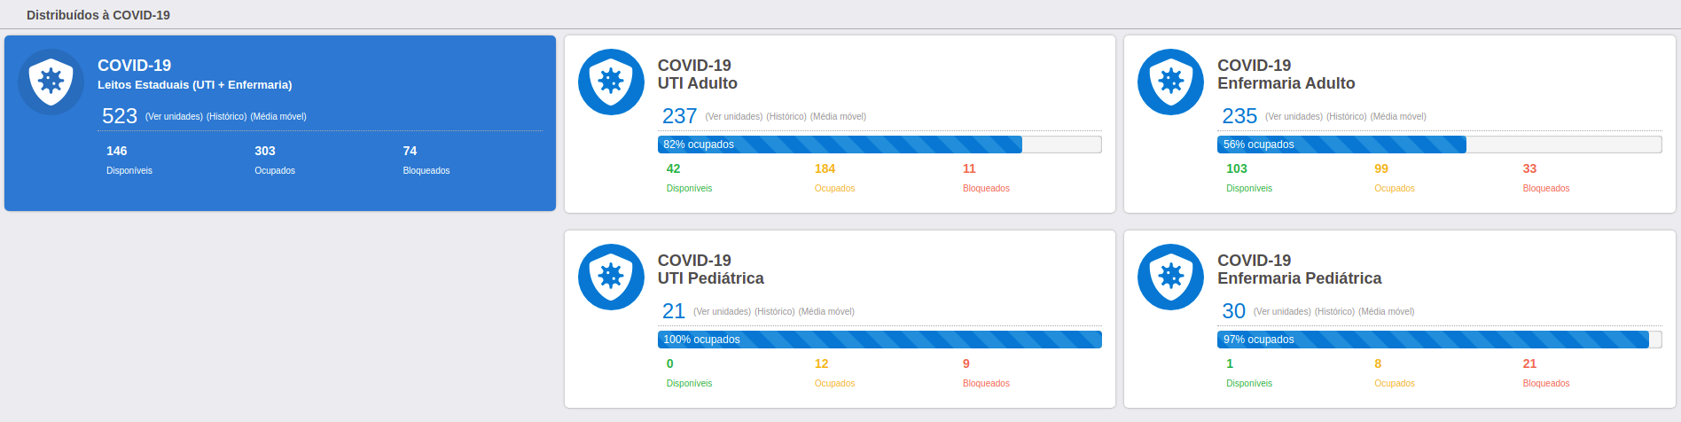Click the shield icon on Leitos Estaduais card

pyautogui.click(x=51, y=82)
